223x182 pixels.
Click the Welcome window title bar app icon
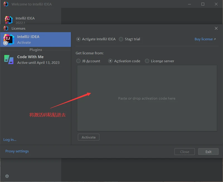6,4
